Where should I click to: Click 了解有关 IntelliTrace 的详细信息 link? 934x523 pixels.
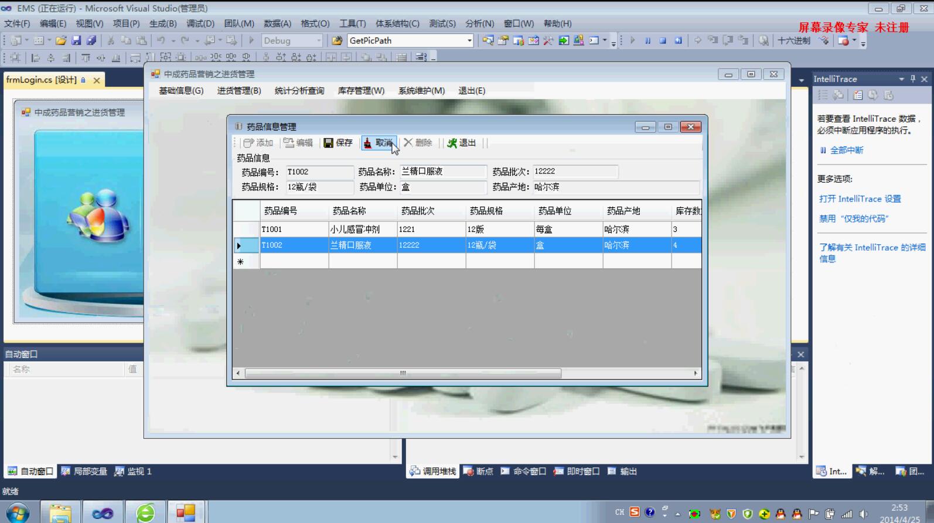(872, 253)
